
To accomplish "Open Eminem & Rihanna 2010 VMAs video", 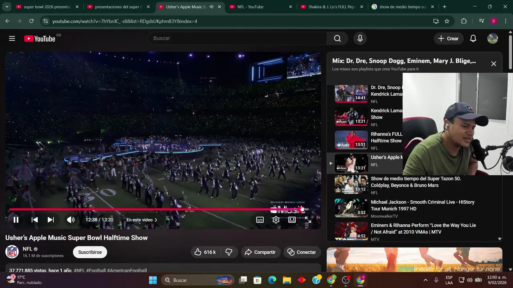I will click(x=423, y=228).
